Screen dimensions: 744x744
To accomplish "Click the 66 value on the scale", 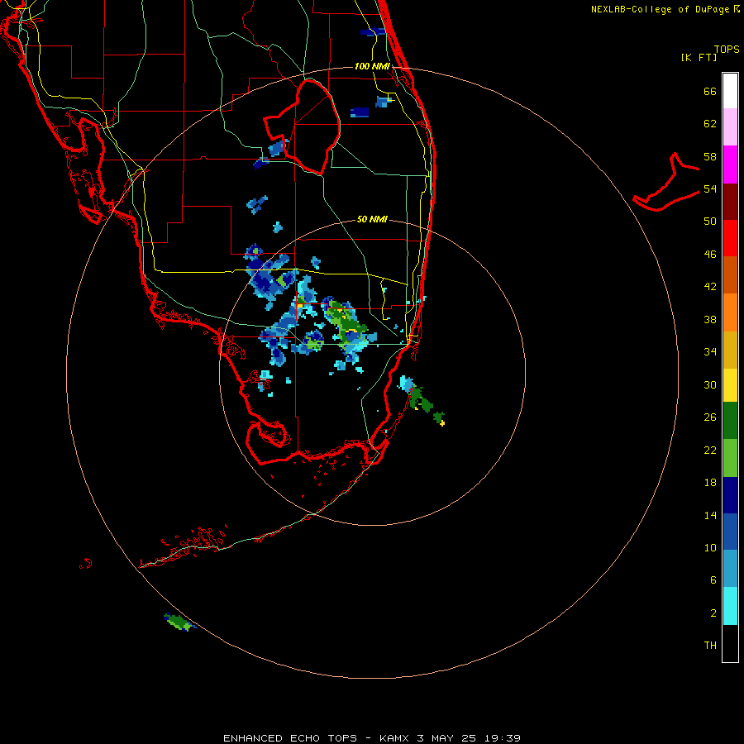I will pyautogui.click(x=710, y=91).
